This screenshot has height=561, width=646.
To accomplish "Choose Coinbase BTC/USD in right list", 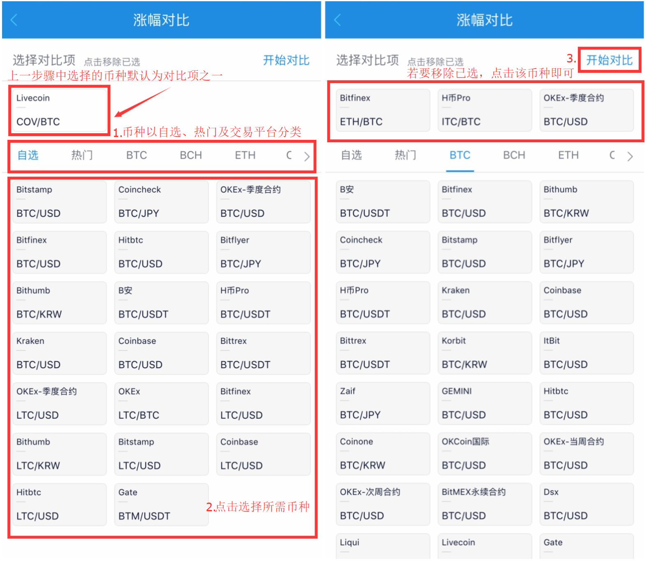I will 587,303.
